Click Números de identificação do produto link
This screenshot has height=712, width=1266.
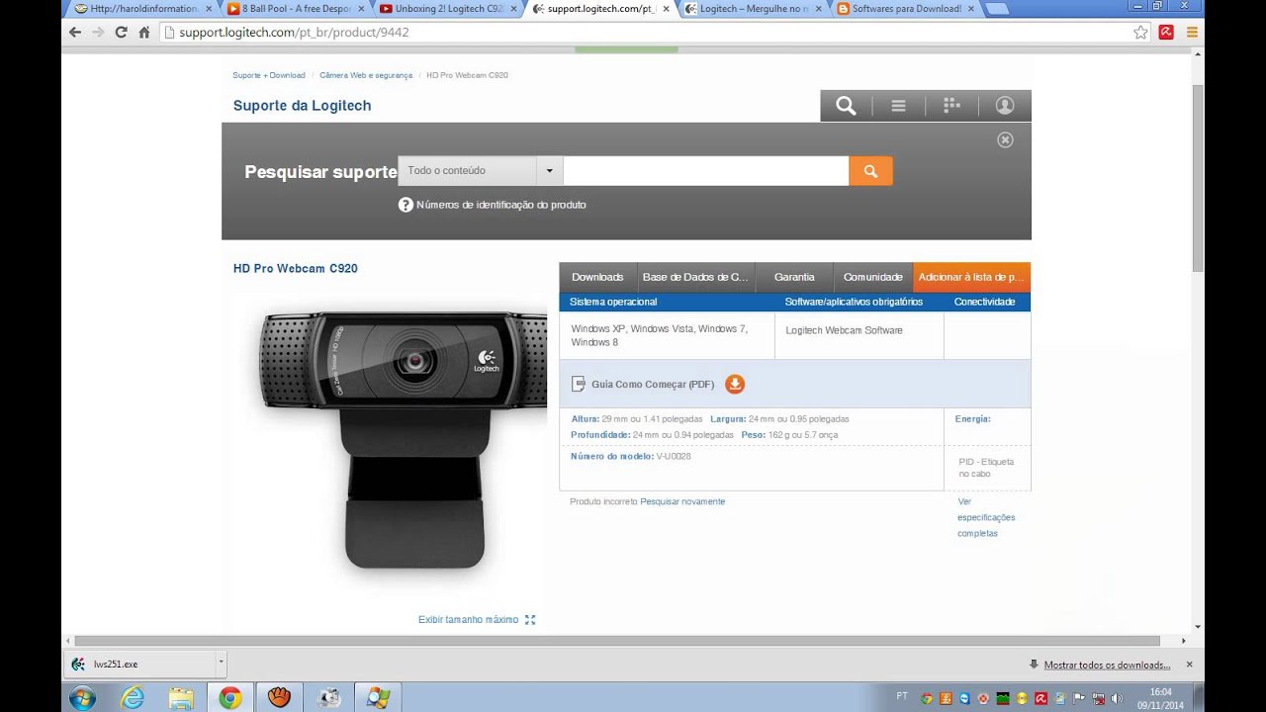(x=501, y=205)
